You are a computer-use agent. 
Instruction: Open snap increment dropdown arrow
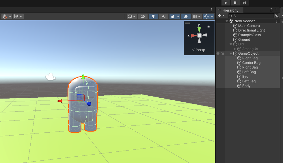click(21, 16)
